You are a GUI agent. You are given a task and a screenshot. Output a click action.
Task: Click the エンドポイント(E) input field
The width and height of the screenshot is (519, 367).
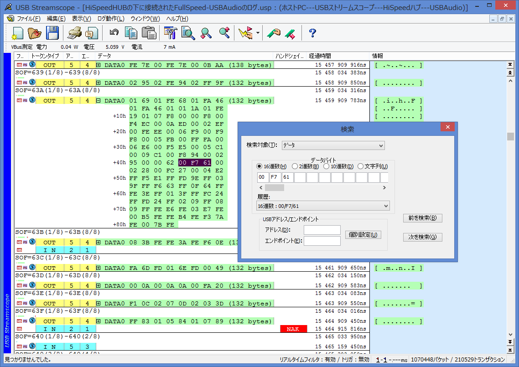point(322,241)
